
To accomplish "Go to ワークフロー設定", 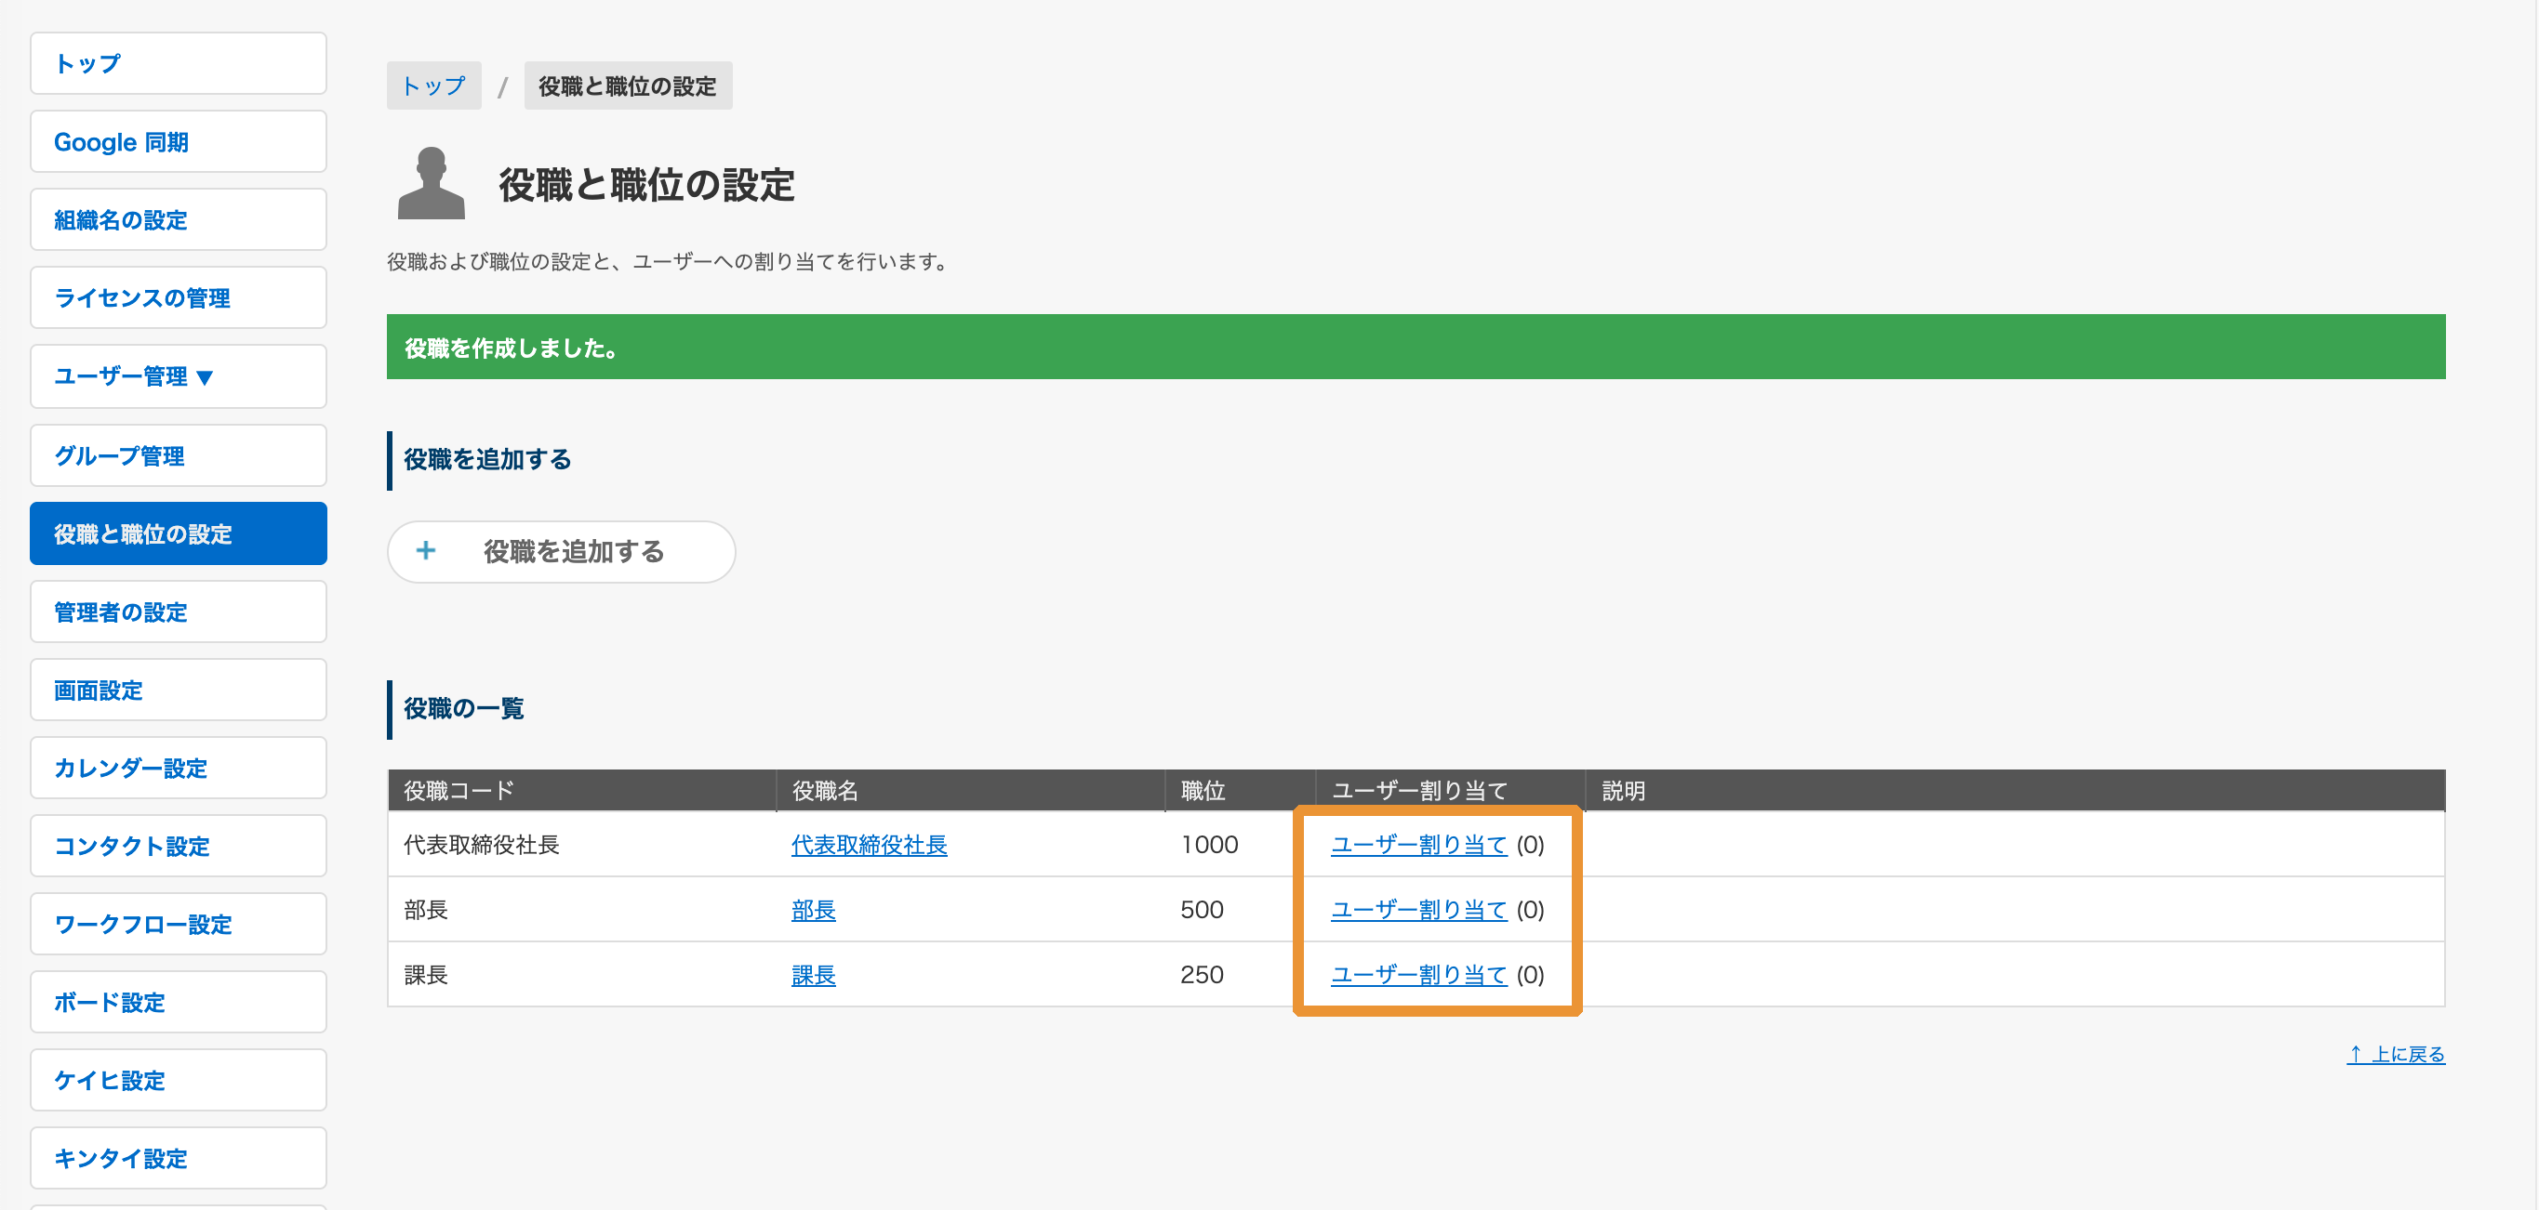I will click(x=179, y=924).
